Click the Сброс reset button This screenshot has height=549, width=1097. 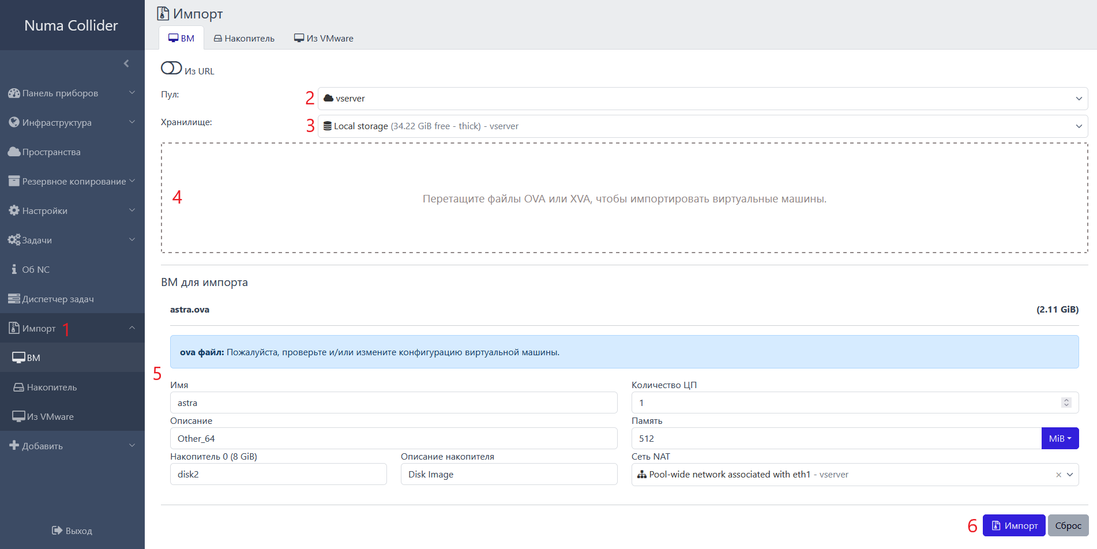(1068, 525)
